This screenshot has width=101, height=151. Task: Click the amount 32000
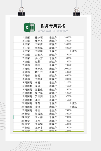tap(68, 96)
